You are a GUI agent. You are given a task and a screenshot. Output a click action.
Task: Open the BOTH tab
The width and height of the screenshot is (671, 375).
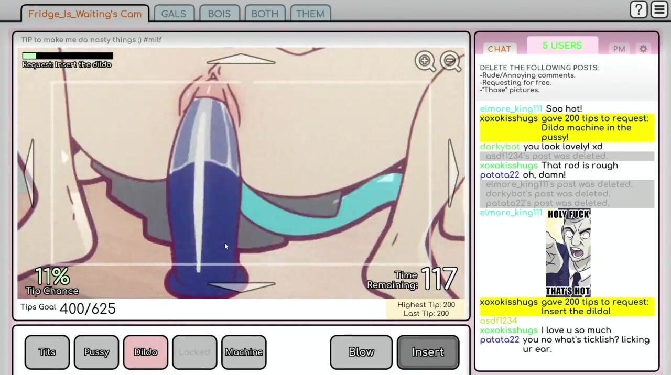[x=265, y=14]
